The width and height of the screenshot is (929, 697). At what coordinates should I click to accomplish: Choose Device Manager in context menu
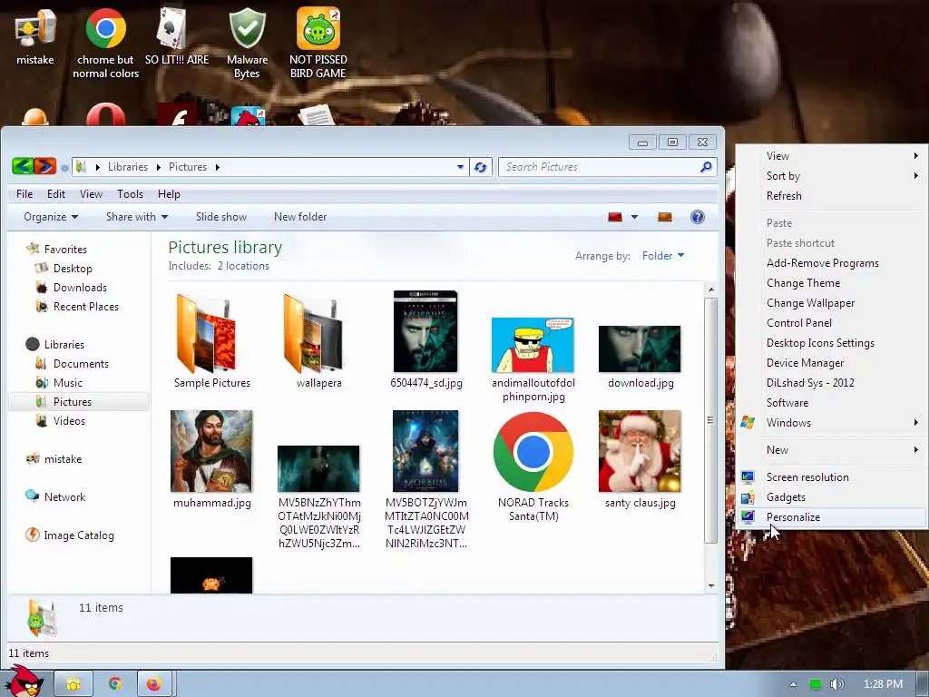[x=832, y=363]
